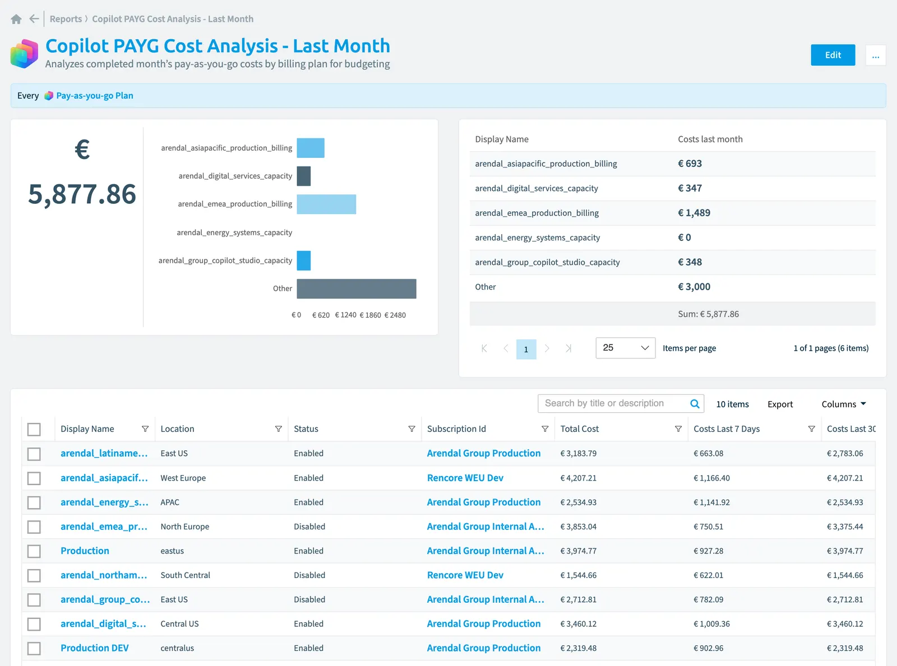The width and height of the screenshot is (897, 666).
Task: Open filter for Status column
Action: 412,429
